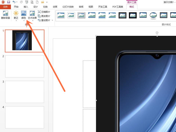Image resolution: width=176 pixels, height=132 pixels.
Task: Click the Undo arrow in quick access toolbar
Action: (x=14, y=2)
